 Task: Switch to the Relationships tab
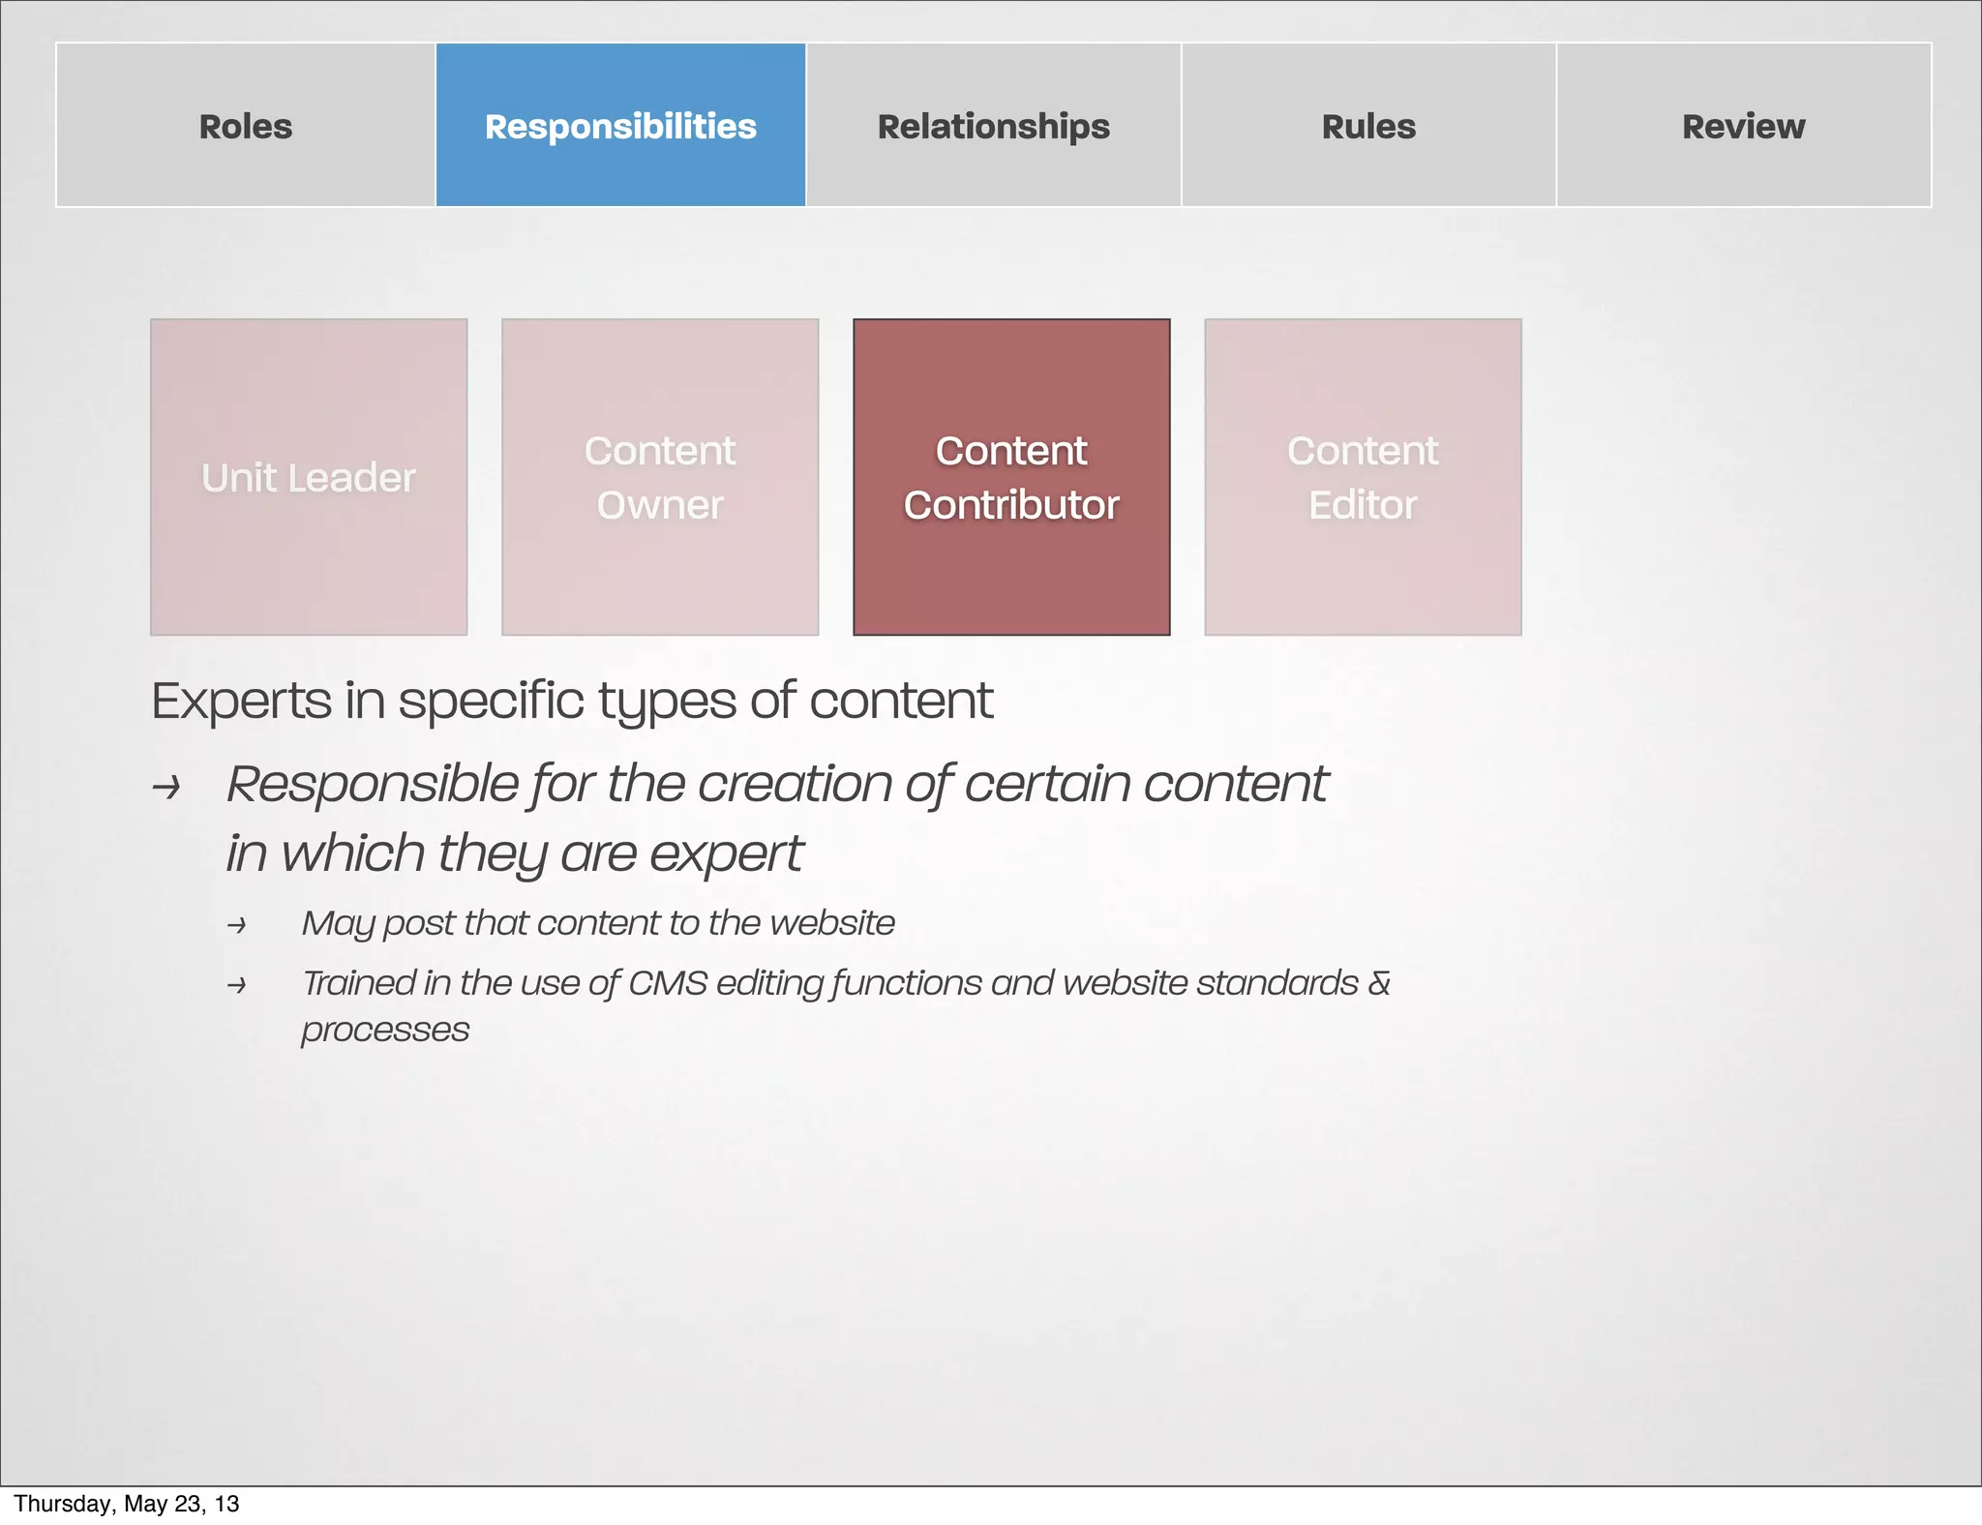pyautogui.click(x=993, y=125)
